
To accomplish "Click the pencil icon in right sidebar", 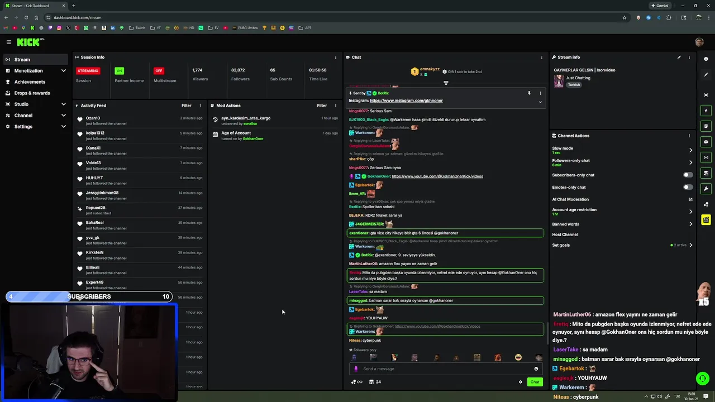I will click(x=706, y=74).
